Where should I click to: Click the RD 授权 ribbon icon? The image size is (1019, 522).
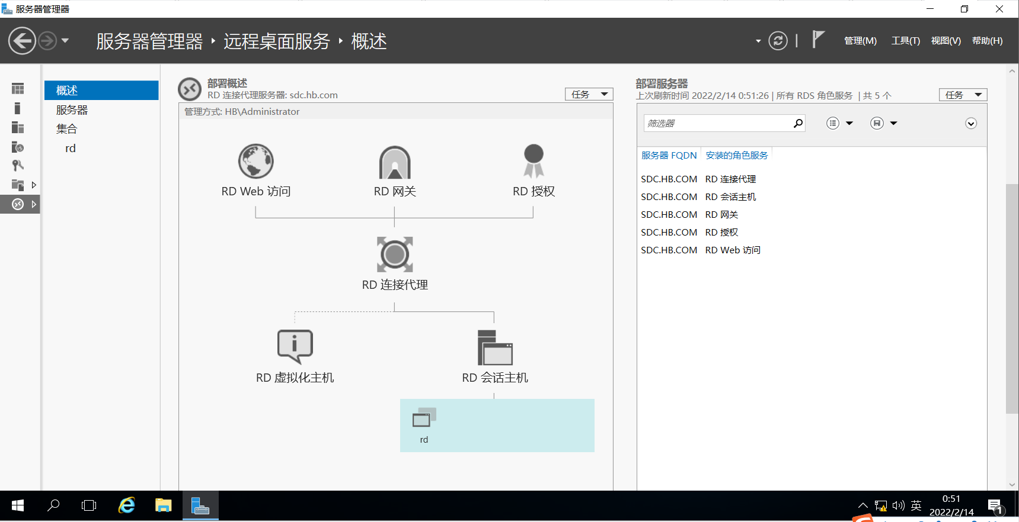point(534,160)
